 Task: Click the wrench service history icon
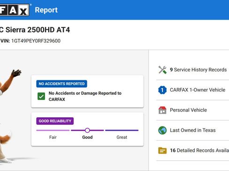(x=162, y=70)
